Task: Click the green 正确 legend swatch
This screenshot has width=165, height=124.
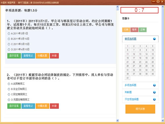Action: [x=143, y=30]
